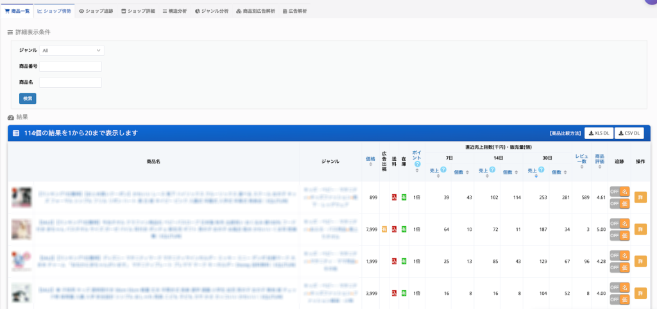Click the orange 広告出稿 有 badge in second row

(x=384, y=229)
